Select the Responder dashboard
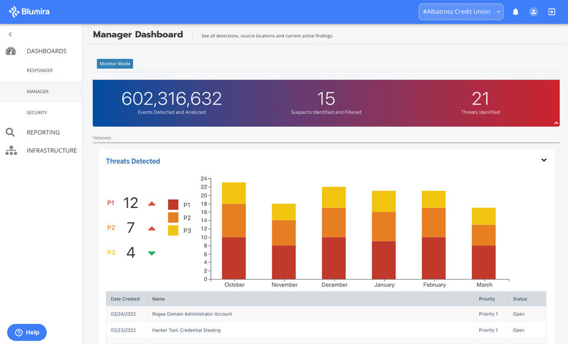 [x=40, y=70]
